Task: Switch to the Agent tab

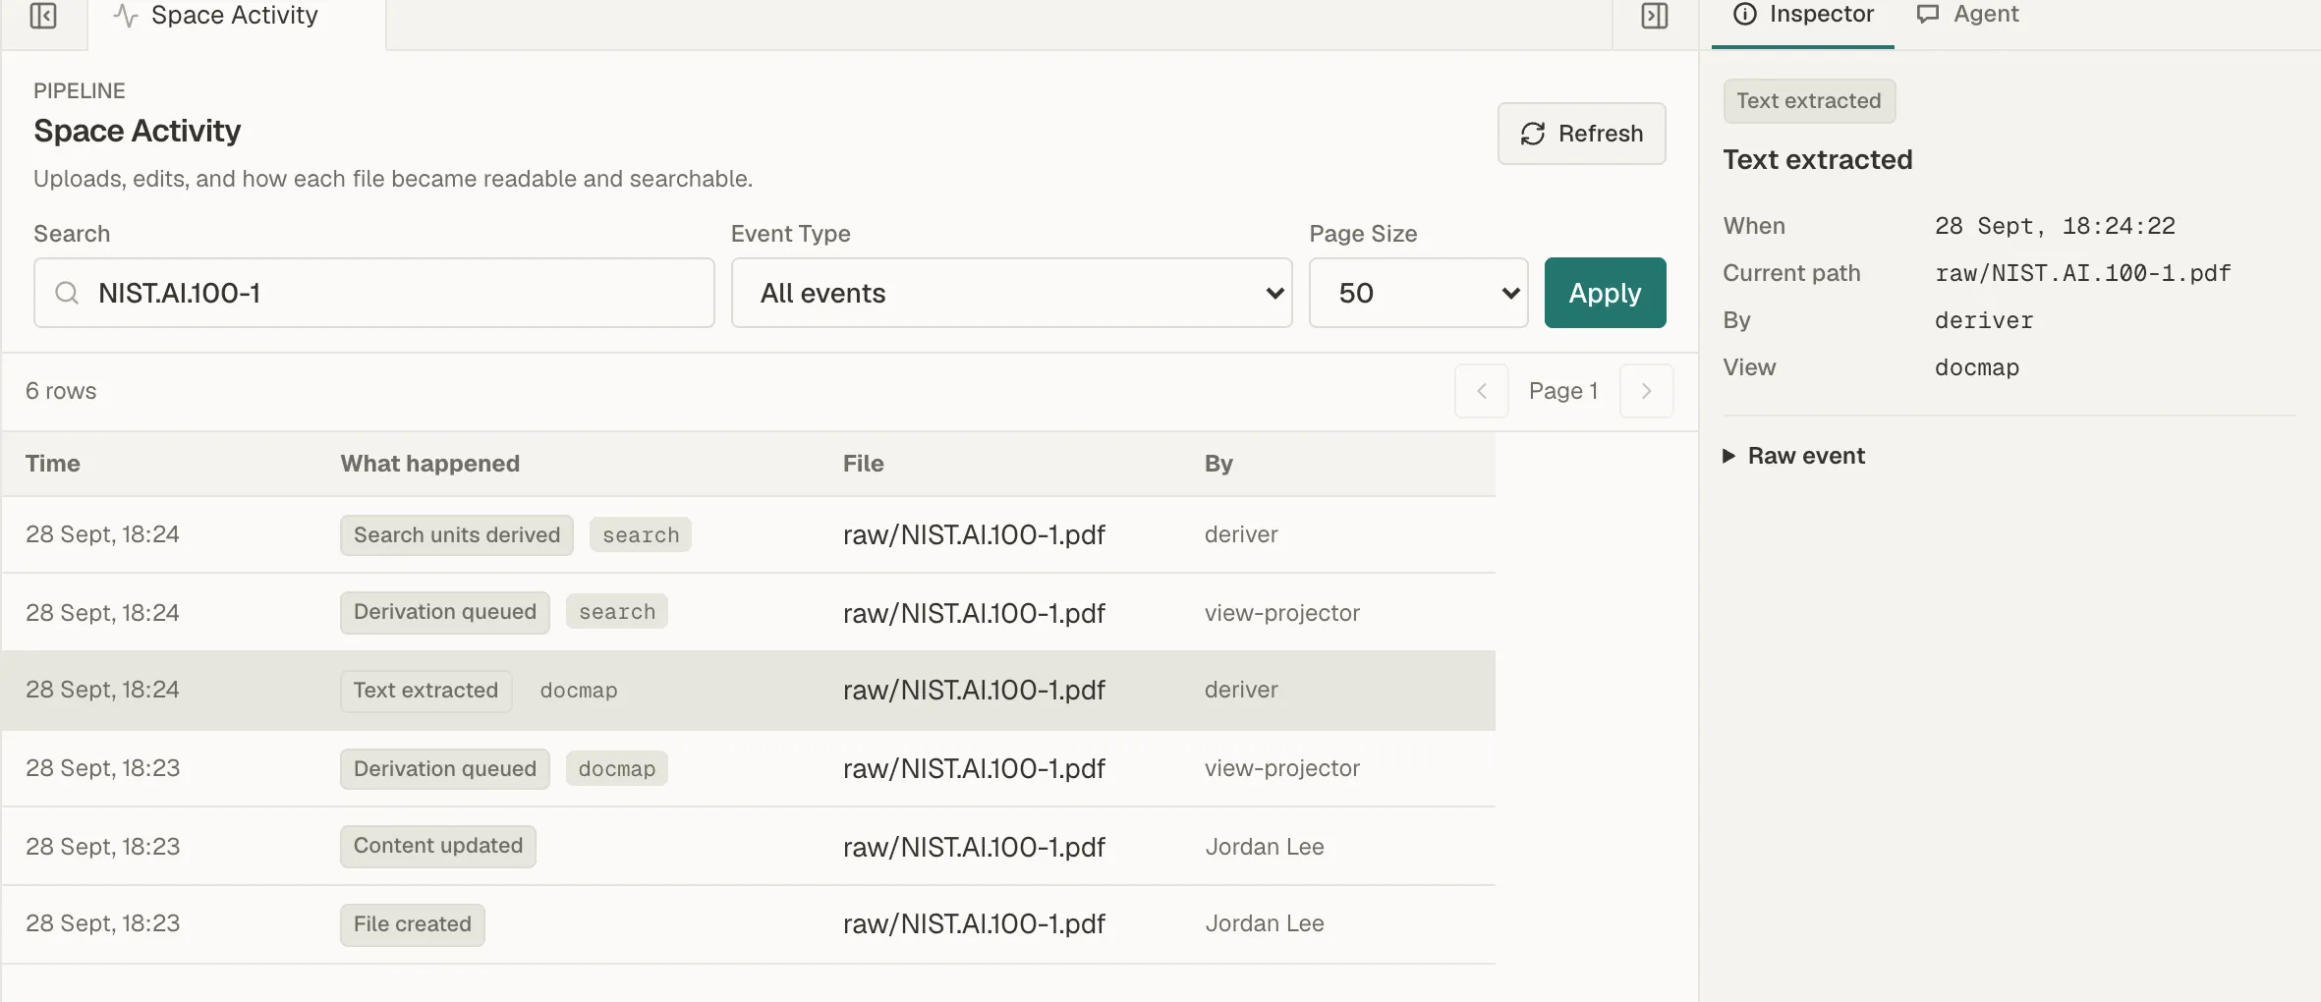Action: coord(1967,15)
